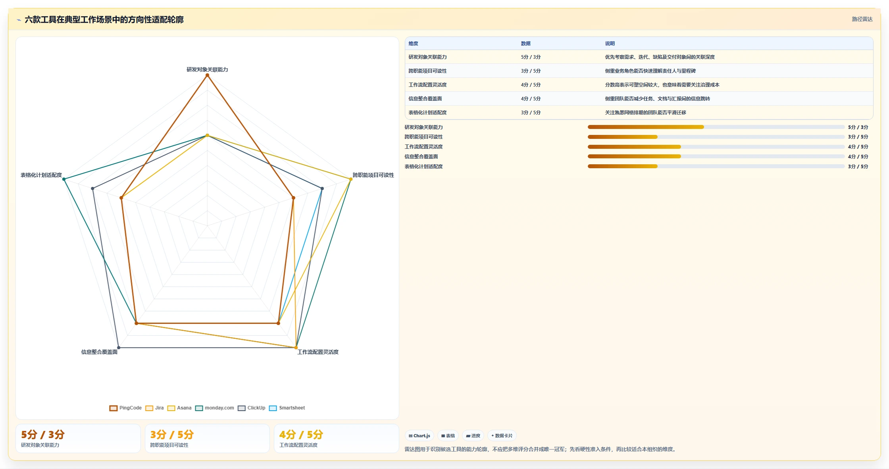The height and width of the screenshot is (469, 889).
Task: Select the 工作流配置灵活度 table row name
Action: (427, 85)
